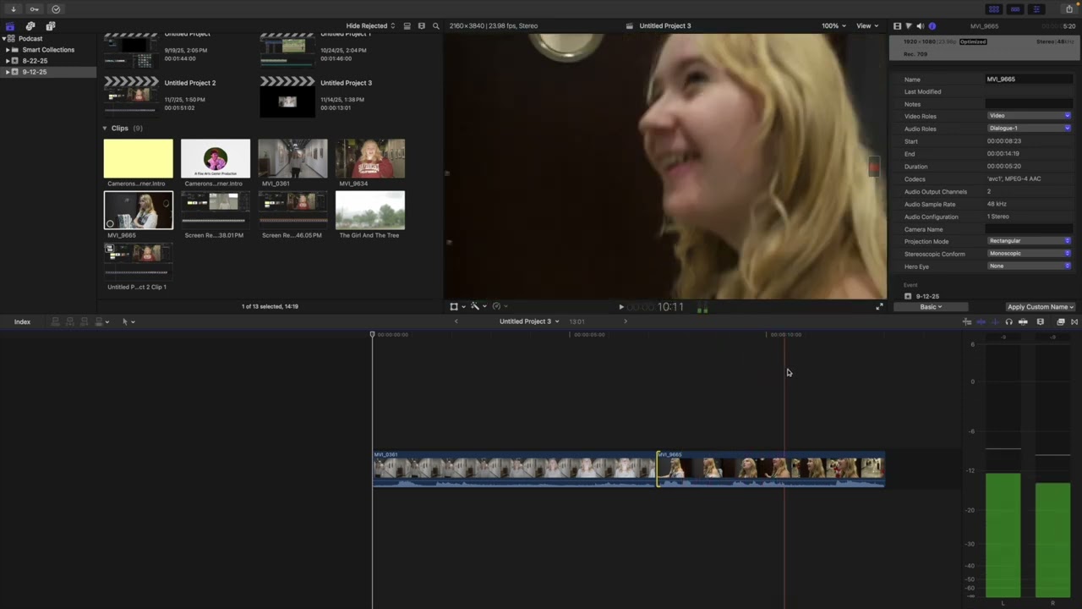Open Background Tasks checkmark icon
1082x609 pixels.
(56, 9)
